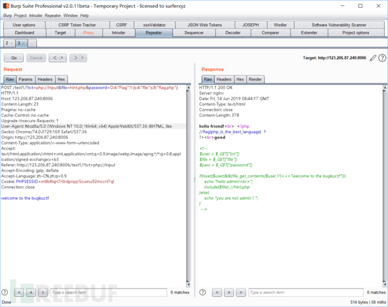
Task: Open the xssValidator tab
Action: pos(155,25)
